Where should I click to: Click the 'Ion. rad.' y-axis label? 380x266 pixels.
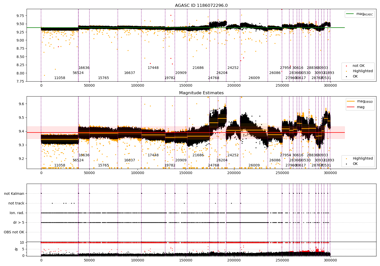(x=17, y=213)
